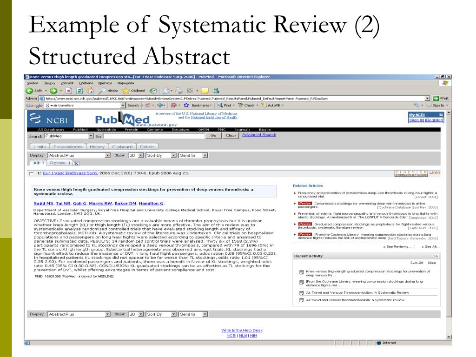Screen dimensions: 476x357
Task: Tick the checkbox beside citation 1
Action: [x=31, y=174]
